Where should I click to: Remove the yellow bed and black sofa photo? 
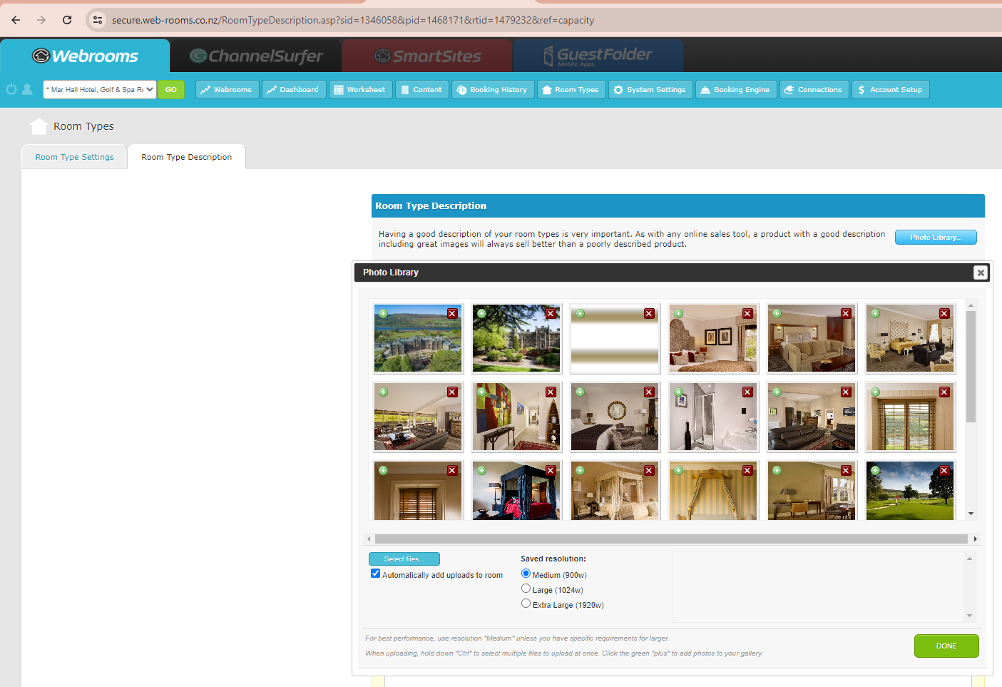[x=944, y=314]
